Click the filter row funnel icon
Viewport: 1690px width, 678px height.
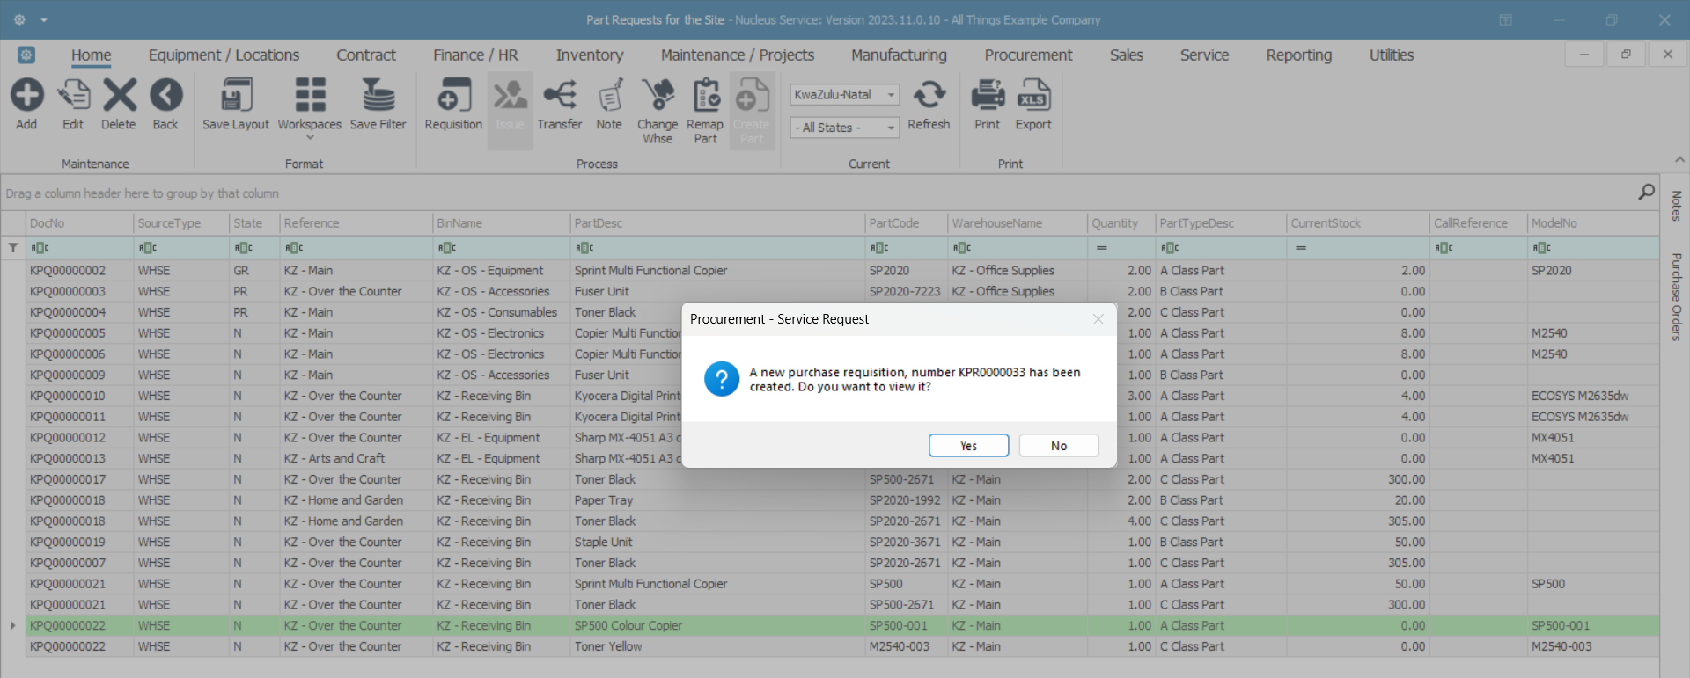[x=13, y=248]
